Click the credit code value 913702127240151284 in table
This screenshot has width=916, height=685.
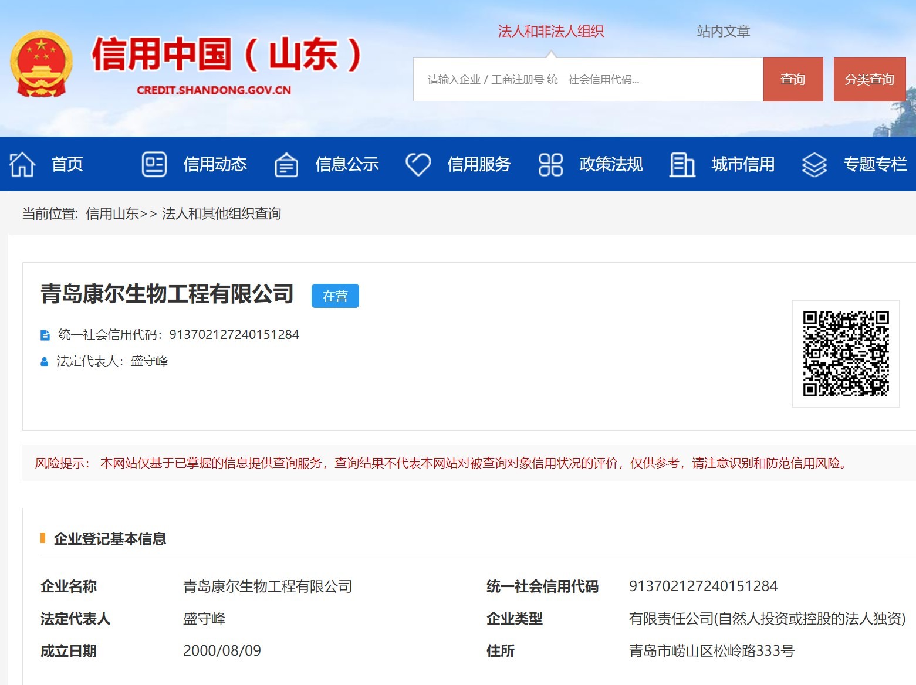pyautogui.click(x=703, y=586)
